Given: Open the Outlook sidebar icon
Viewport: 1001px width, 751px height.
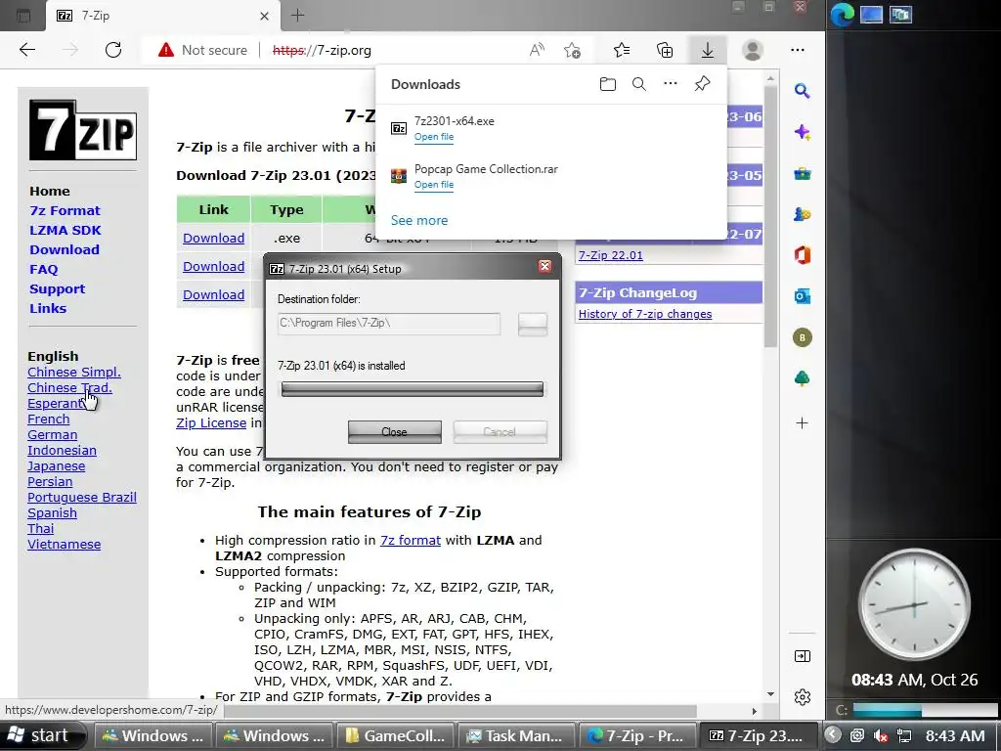Looking at the screenshot, I should click(x=803, y=296).
